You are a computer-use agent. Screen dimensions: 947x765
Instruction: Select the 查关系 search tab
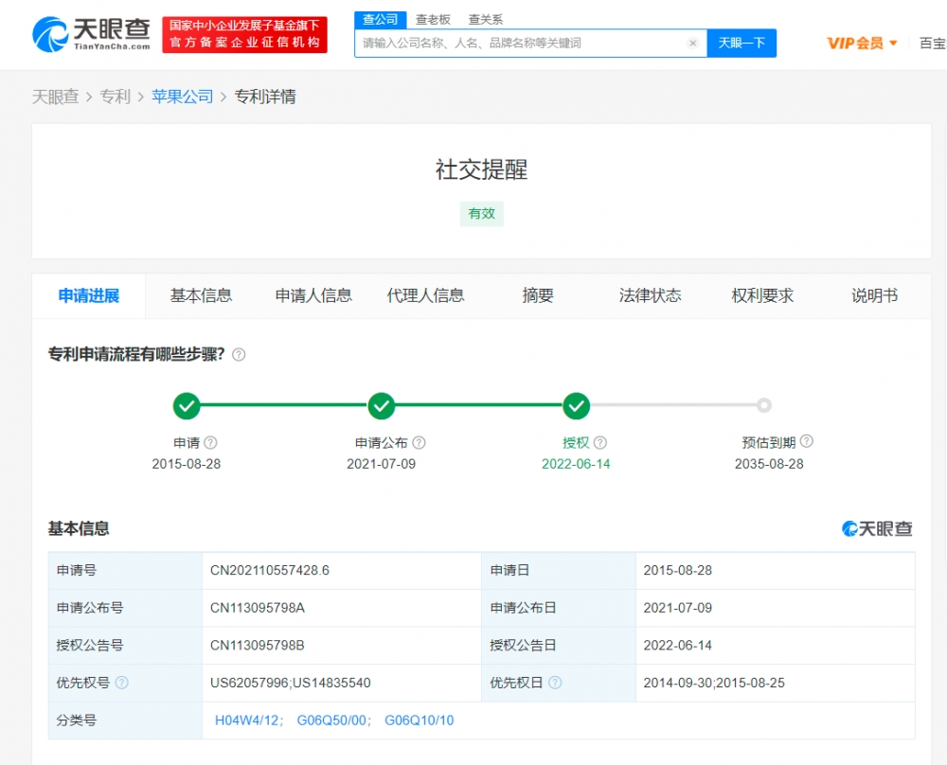[x=486, y=19]
